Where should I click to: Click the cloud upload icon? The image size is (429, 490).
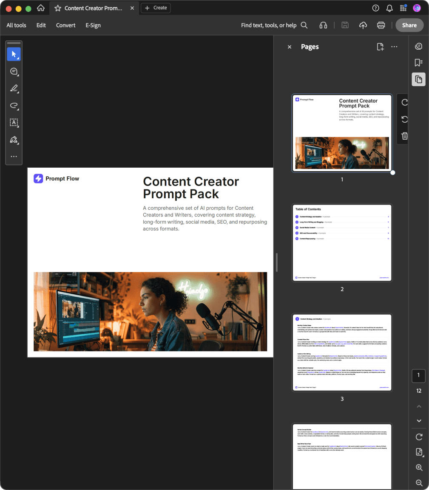(x=363, y=25)
